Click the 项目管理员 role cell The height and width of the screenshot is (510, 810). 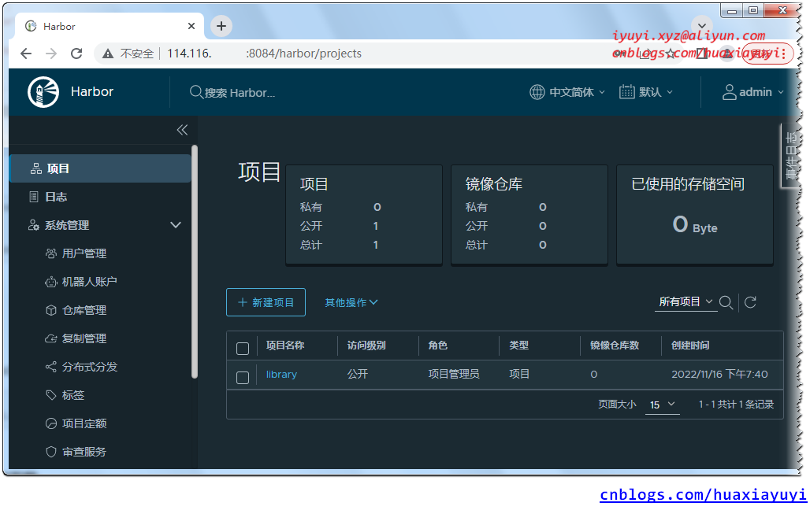coord(454,375)
